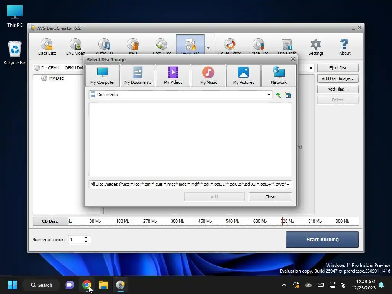Switch to AVS Disc Creator taskbar icon

[120, 285]
